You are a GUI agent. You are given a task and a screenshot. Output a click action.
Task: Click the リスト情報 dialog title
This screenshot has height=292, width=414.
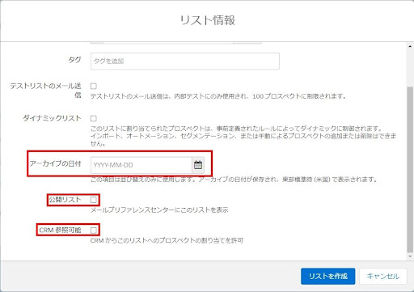coord(207,20)
